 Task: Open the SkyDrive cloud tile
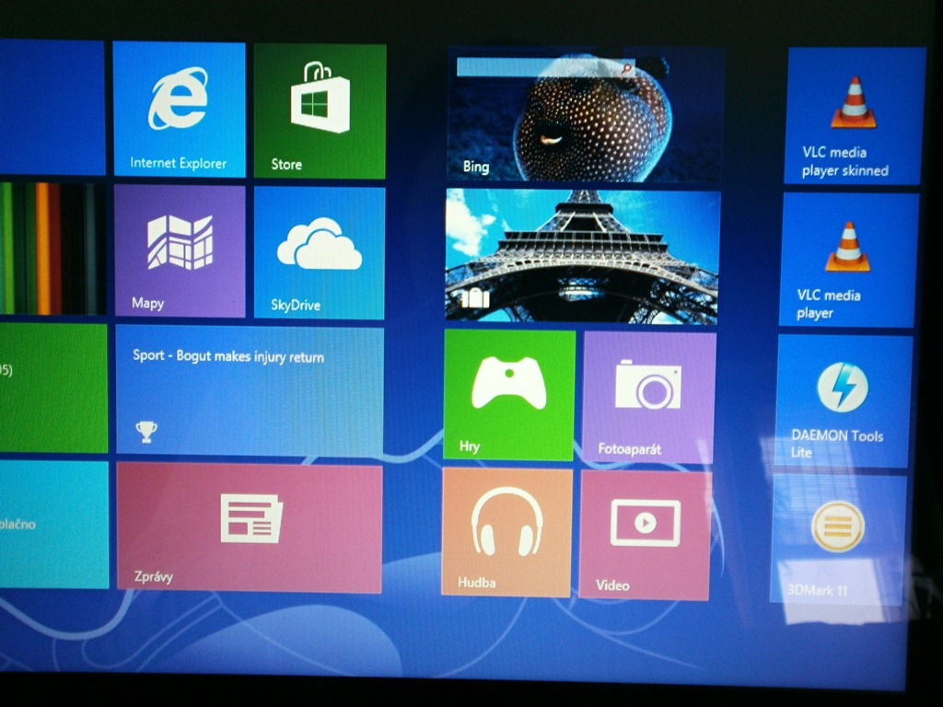[x=319, y=252]
